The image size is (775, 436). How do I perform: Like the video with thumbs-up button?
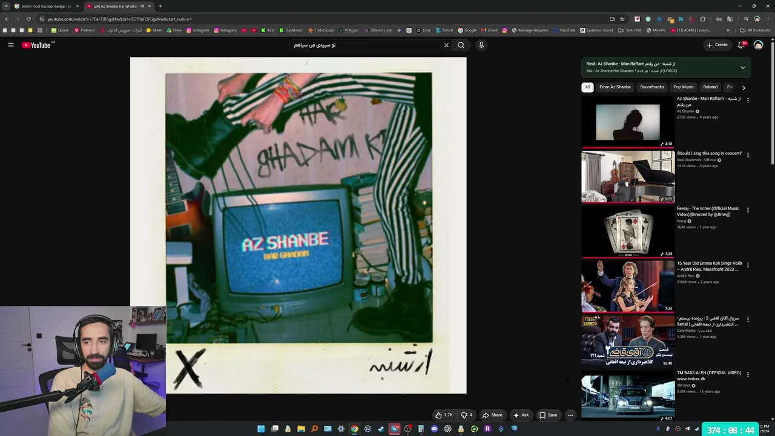coord(444,415)
